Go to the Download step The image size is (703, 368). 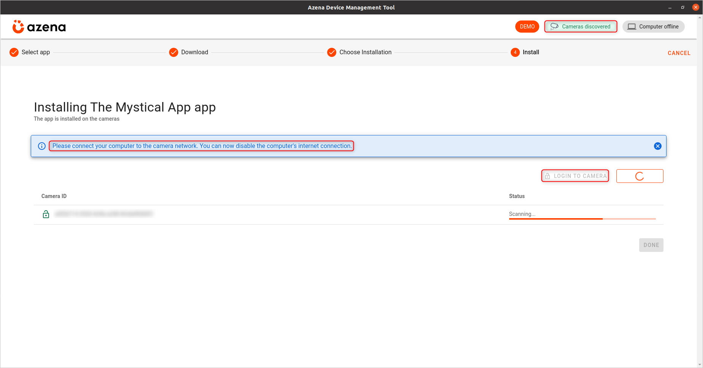coord(195,52)
